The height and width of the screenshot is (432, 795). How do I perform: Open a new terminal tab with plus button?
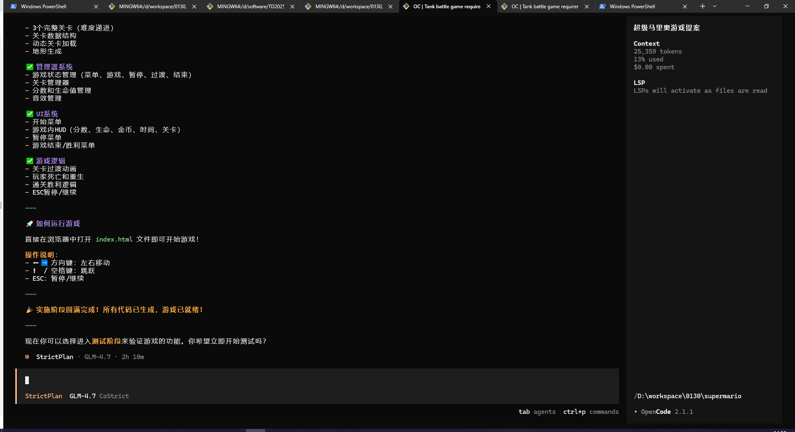(x=702, y=6)
